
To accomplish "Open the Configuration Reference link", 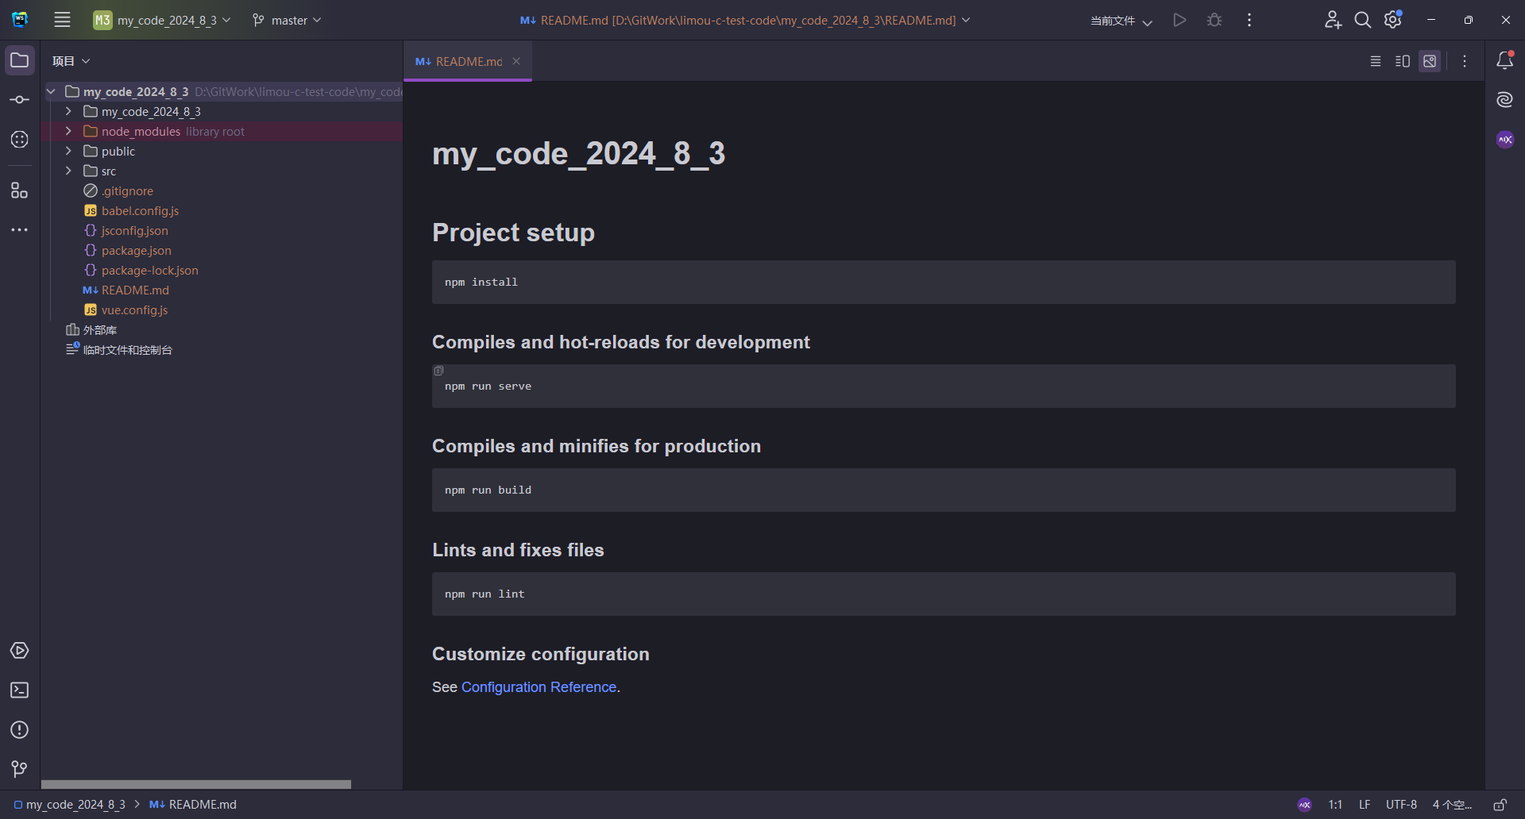I will (x=539, y=687).
